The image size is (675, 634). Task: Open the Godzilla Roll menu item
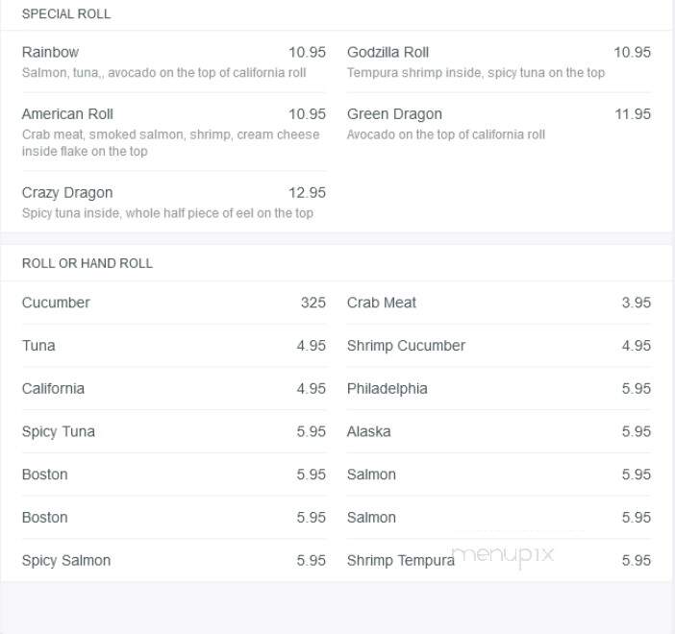pos(499,61)
